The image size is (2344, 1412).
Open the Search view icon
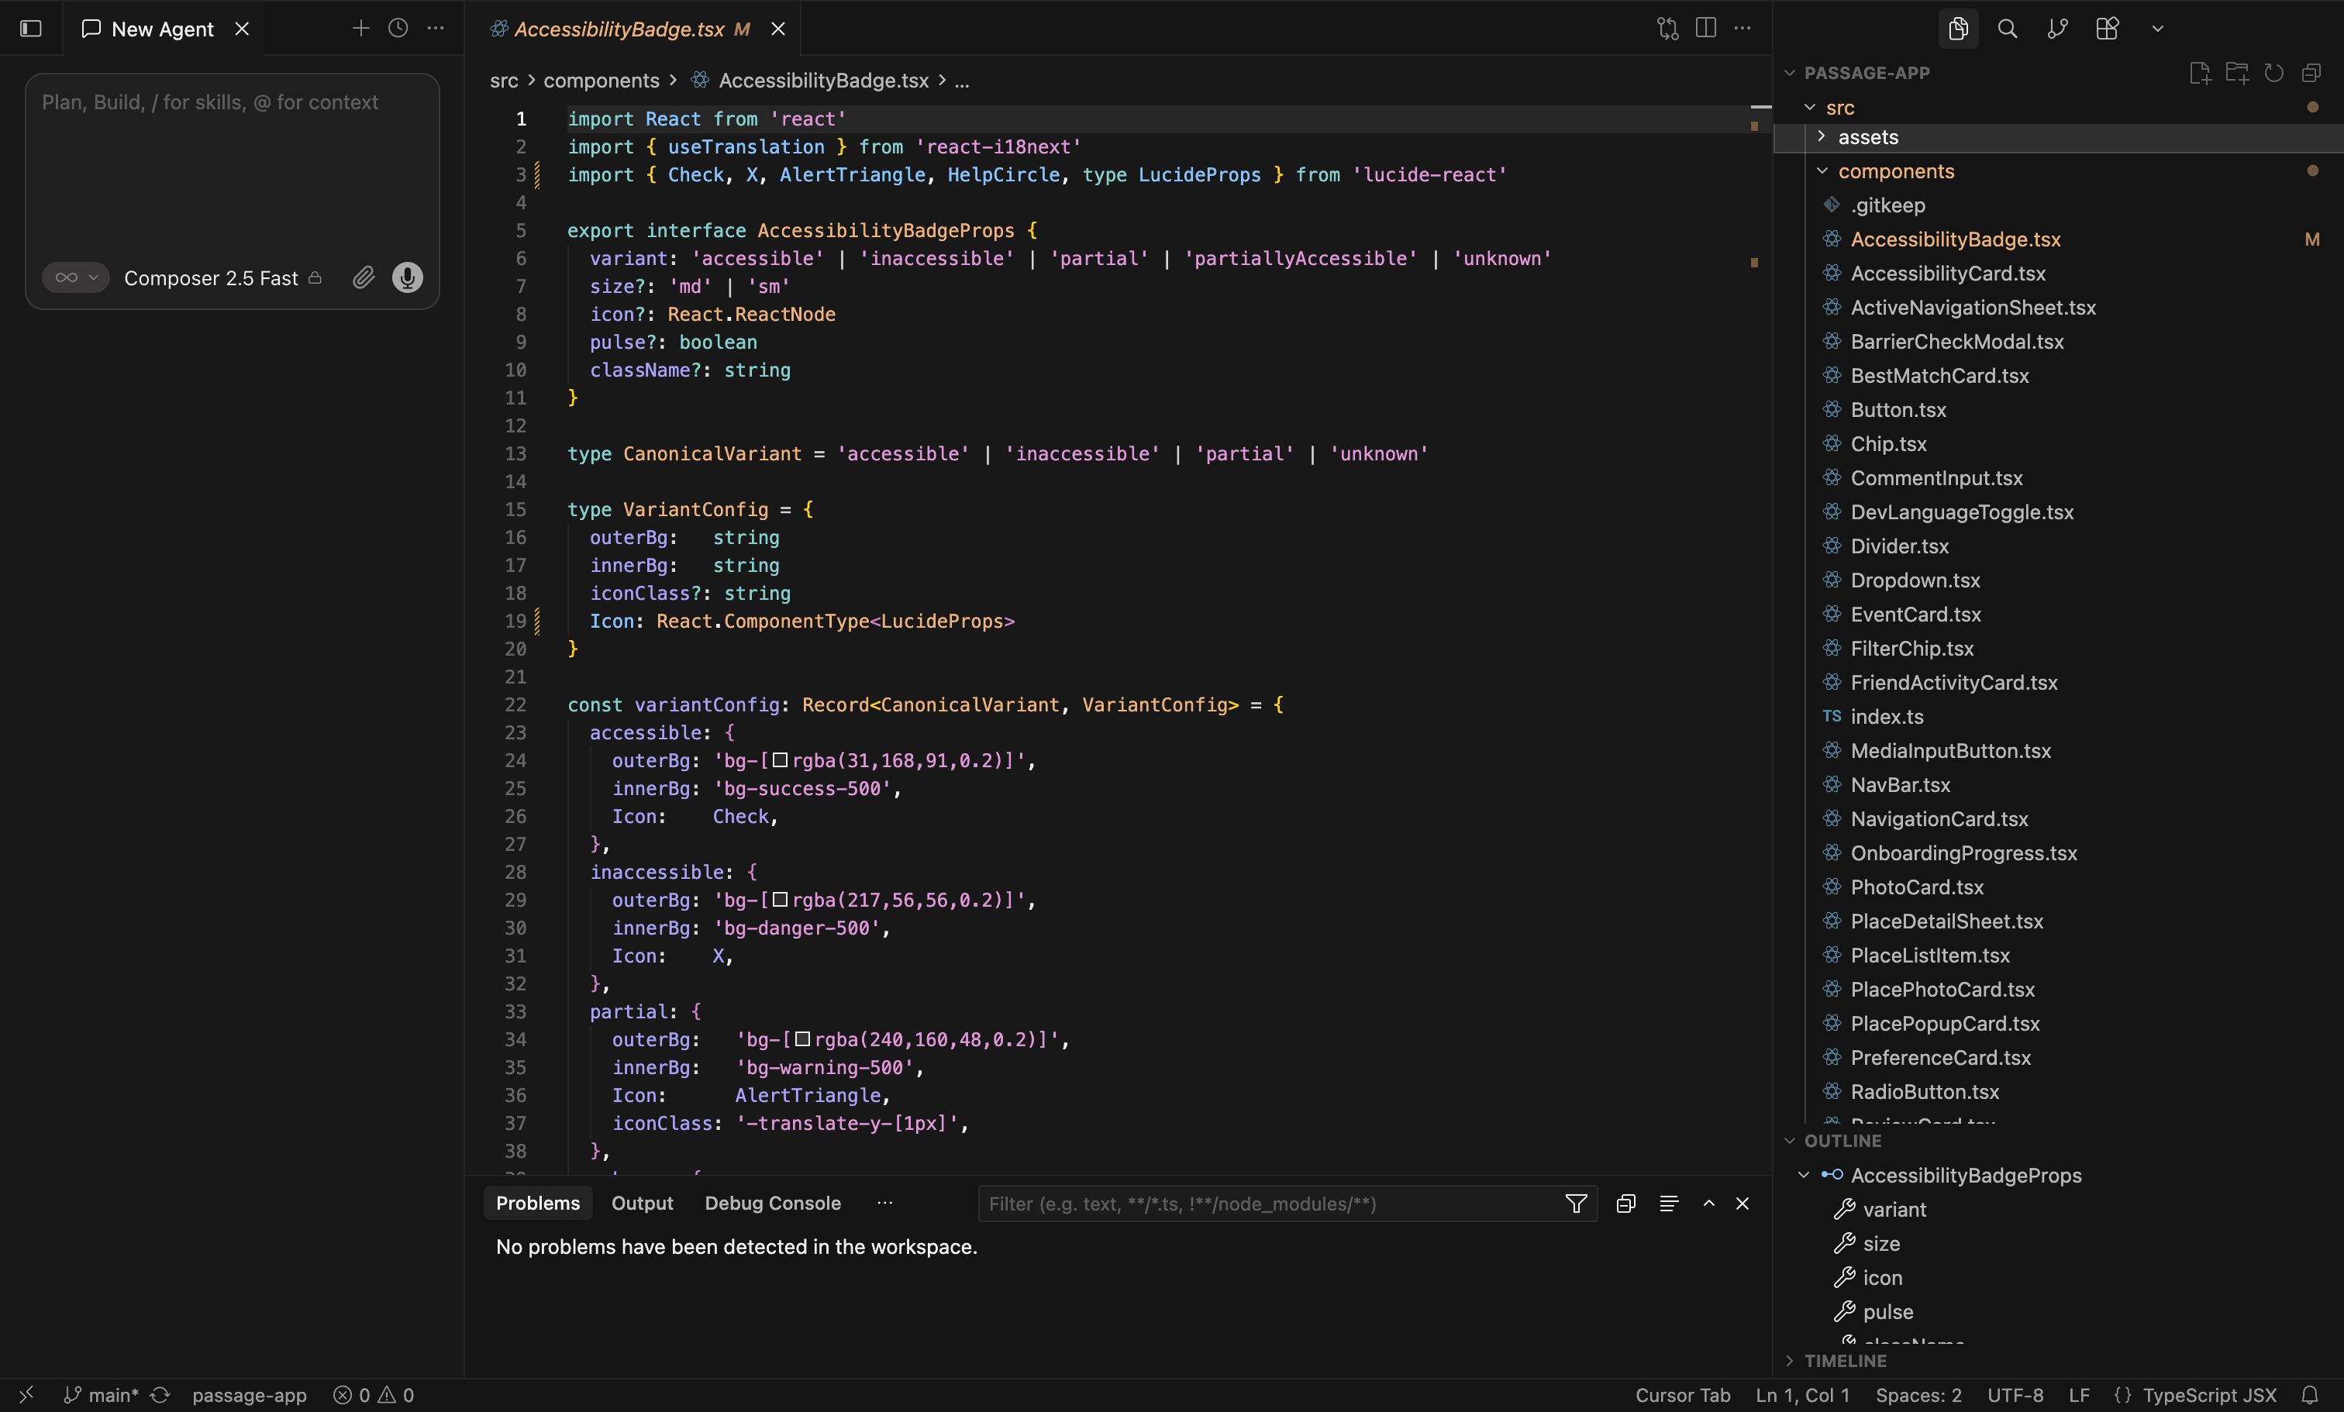pyautogui.click(x=2008, y=29)
